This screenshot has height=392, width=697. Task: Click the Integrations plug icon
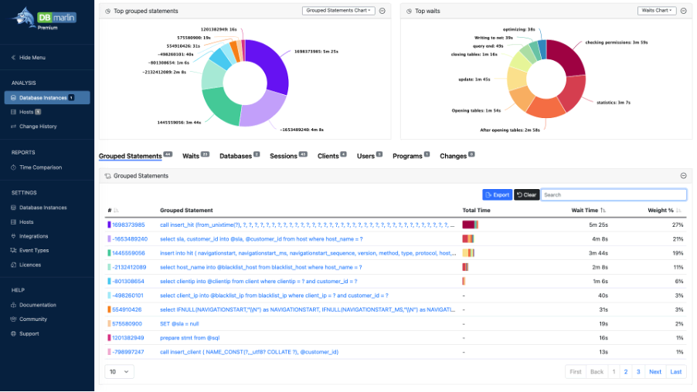tap(13, 236)
